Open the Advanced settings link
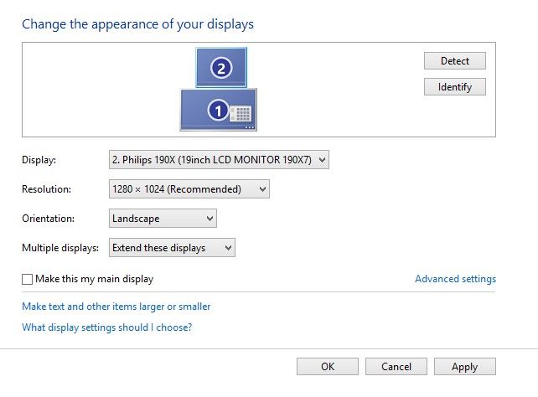This screenshot has width=538, height=397. [455, 279]
